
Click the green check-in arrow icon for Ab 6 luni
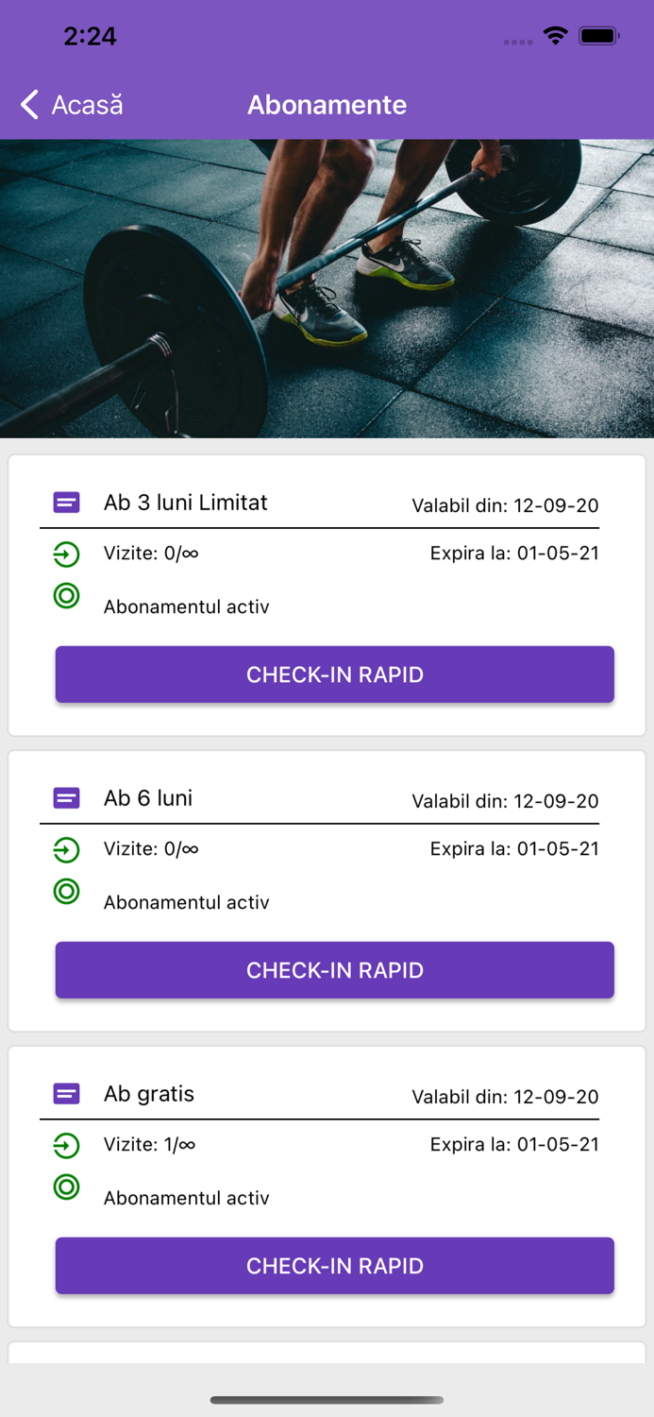point(65,849)
